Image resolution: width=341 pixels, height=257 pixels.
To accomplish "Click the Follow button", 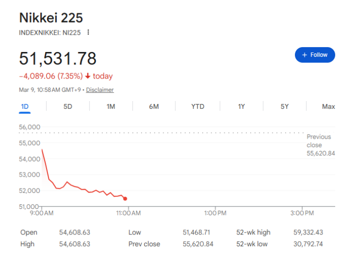I will pyautogui.click(x=315, y=55).
